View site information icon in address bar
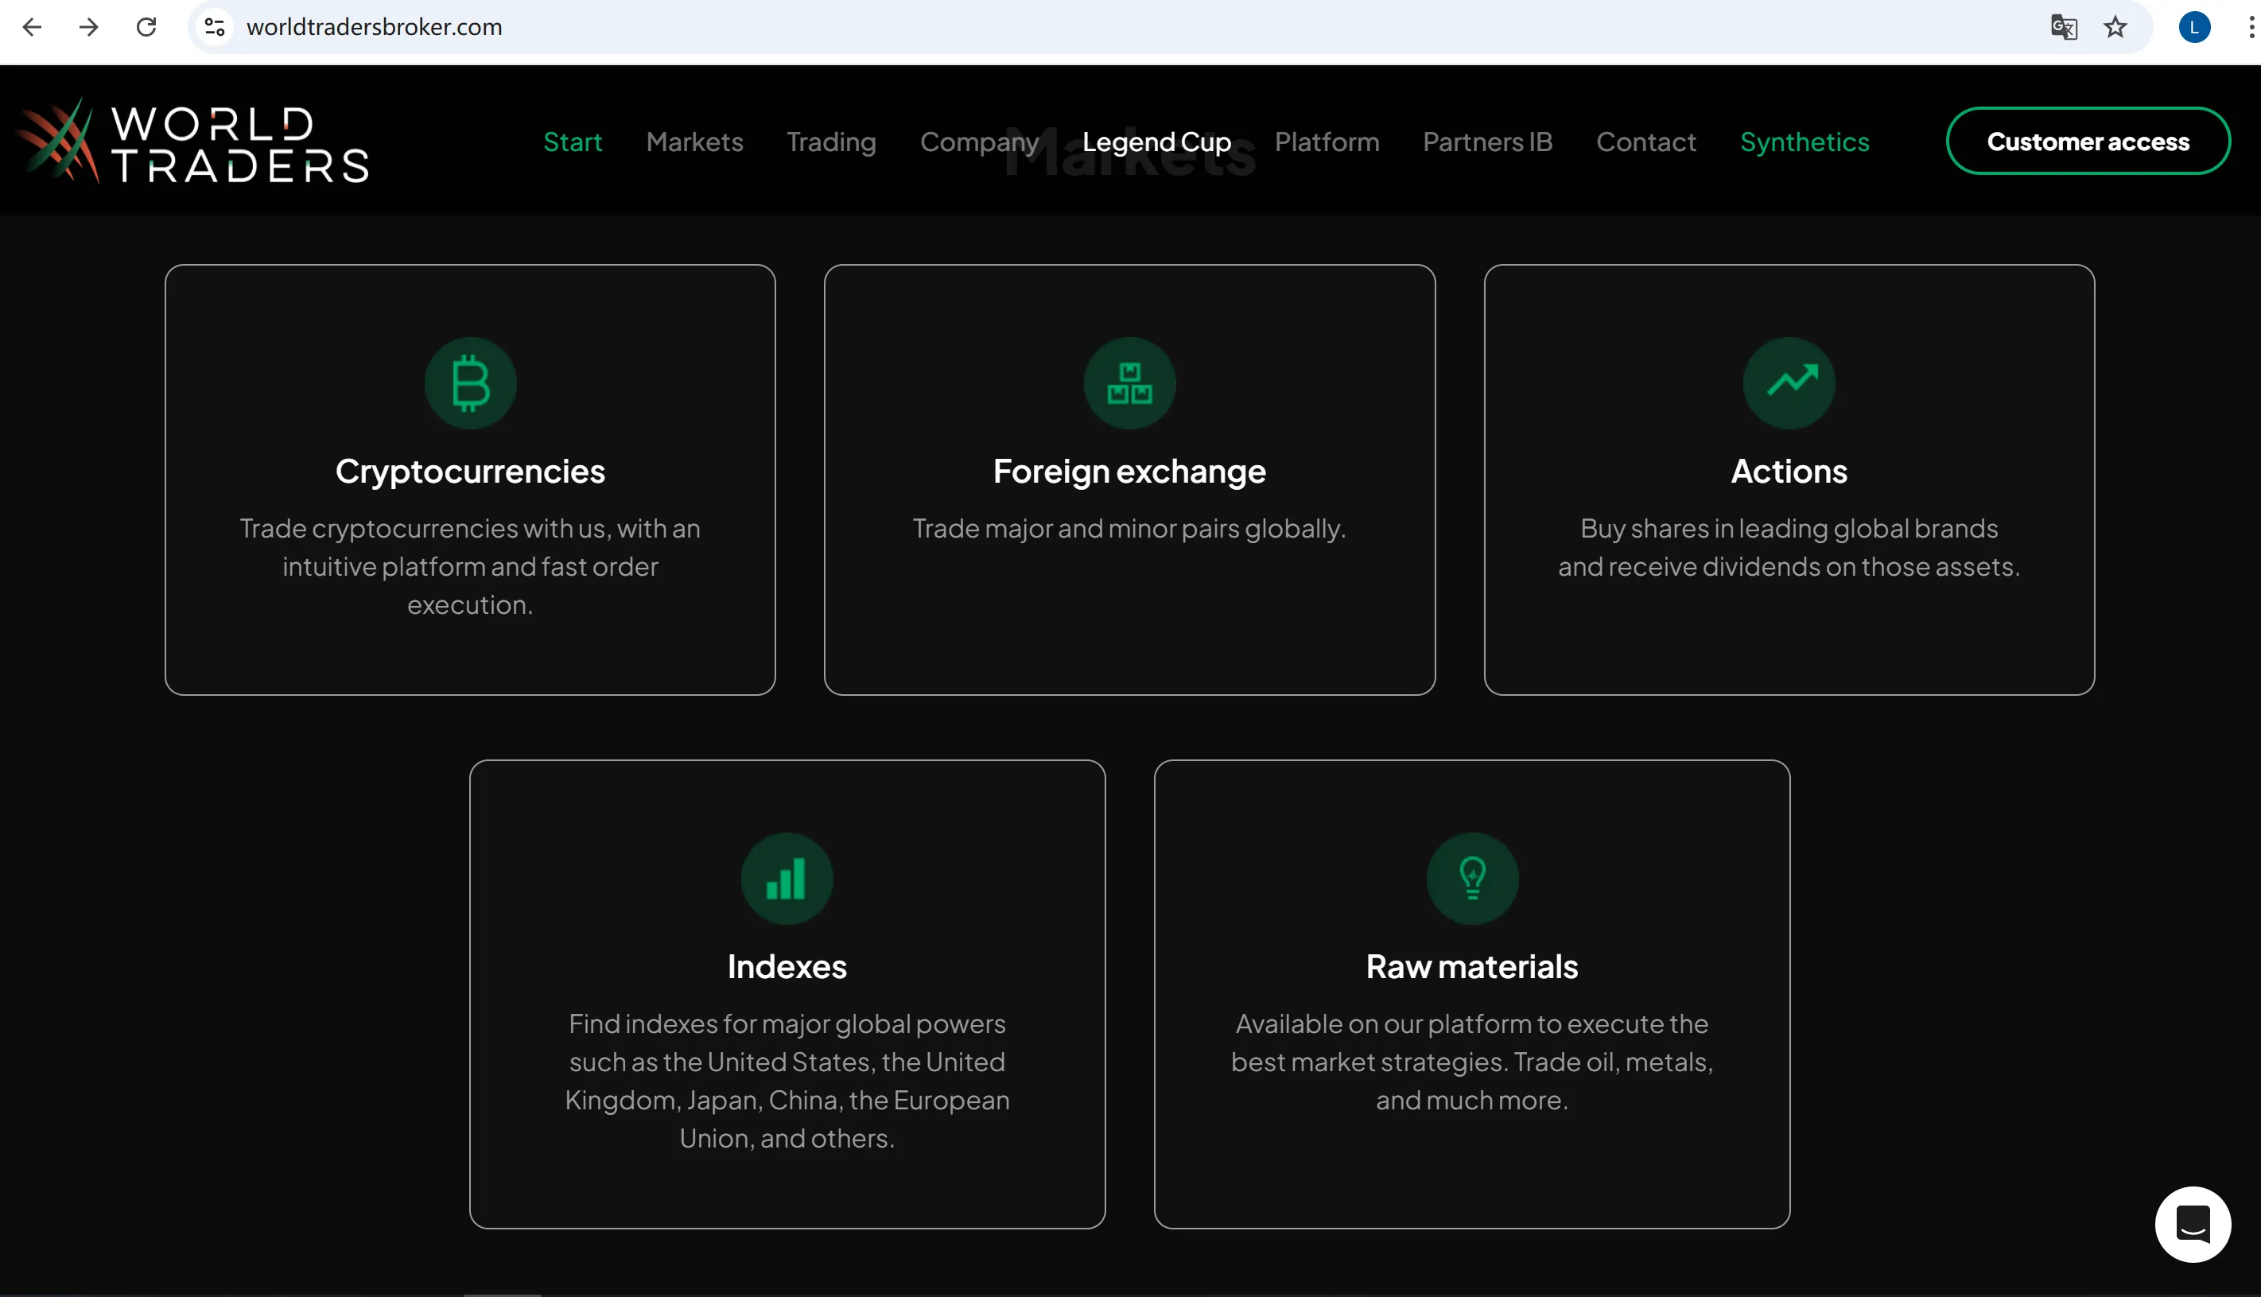The width and height of the screenshot is (2261, 1297). click(214, 27)
